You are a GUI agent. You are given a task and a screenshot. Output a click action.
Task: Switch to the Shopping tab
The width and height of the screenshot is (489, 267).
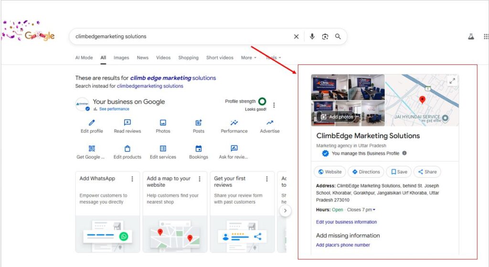(x=188, y=58)
